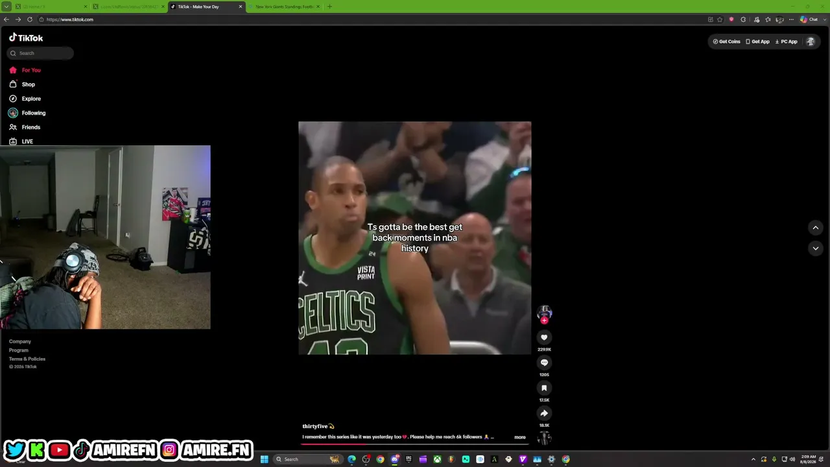830x467 pixels.
Task: Open the media control music icon
Action: point(756,19)
